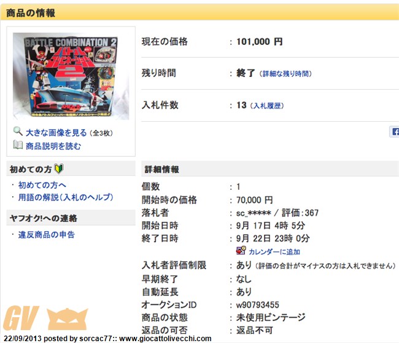
Task: Click the calendar icon next to カレンダーに追加
Action: (x=241, y=251)
